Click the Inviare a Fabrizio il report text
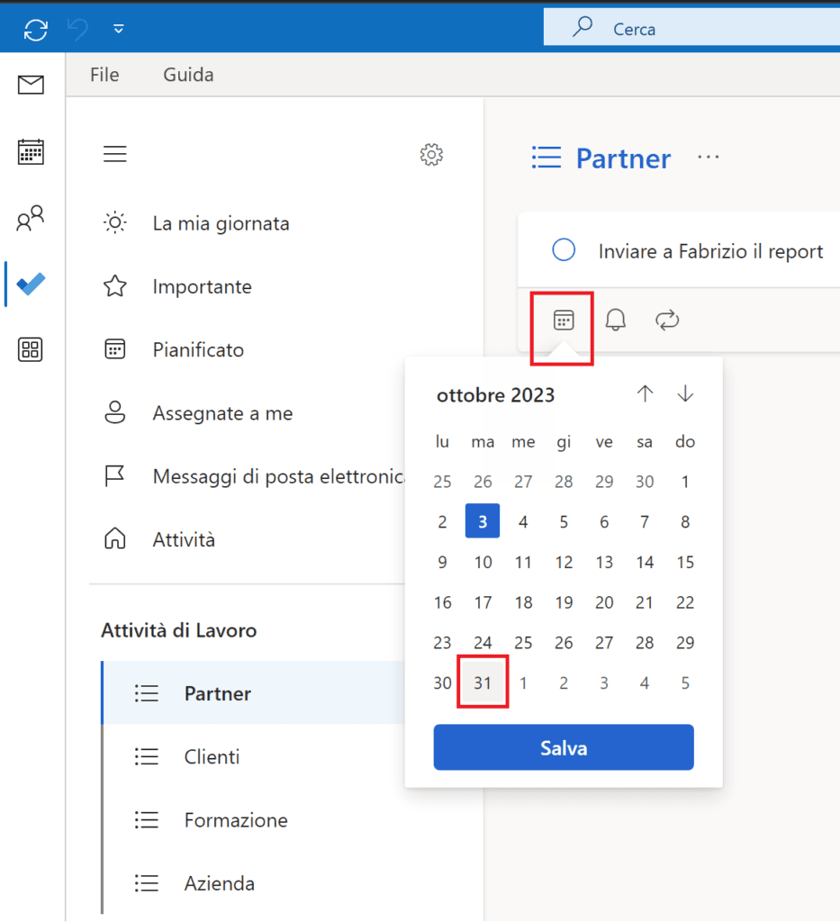The width and height of the screenshot is (840, 922). (x=710, y=251)
